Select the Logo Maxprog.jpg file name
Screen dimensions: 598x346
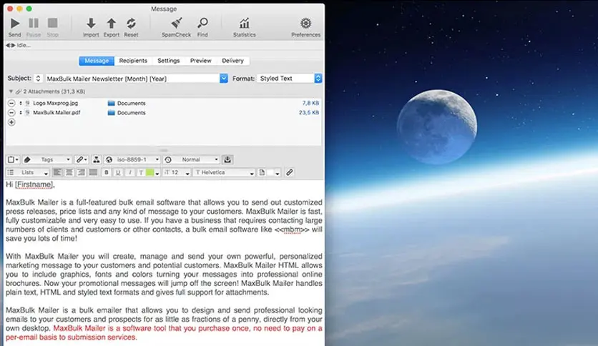[55, 103]
